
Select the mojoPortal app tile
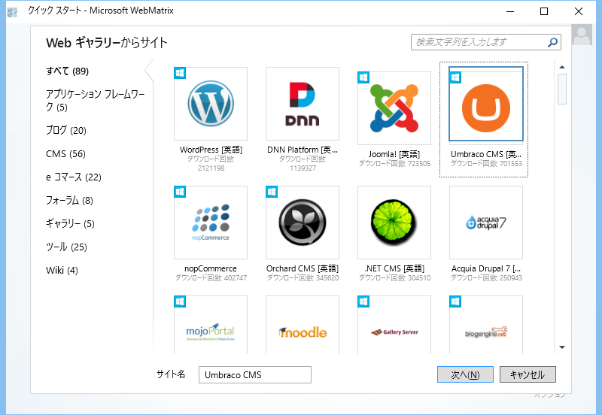pyautogui.click(x=211, y=325)
